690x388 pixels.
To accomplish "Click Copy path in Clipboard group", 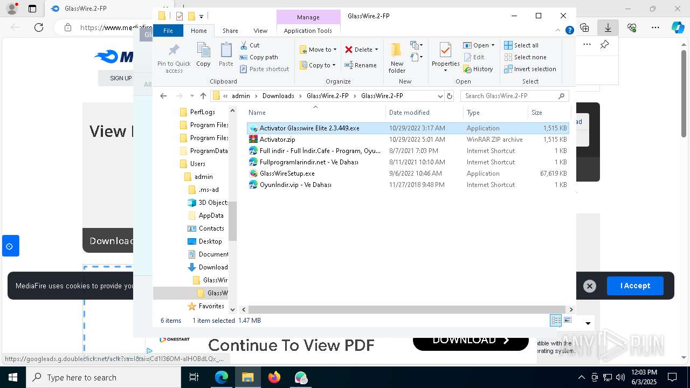I will [259, 57].
